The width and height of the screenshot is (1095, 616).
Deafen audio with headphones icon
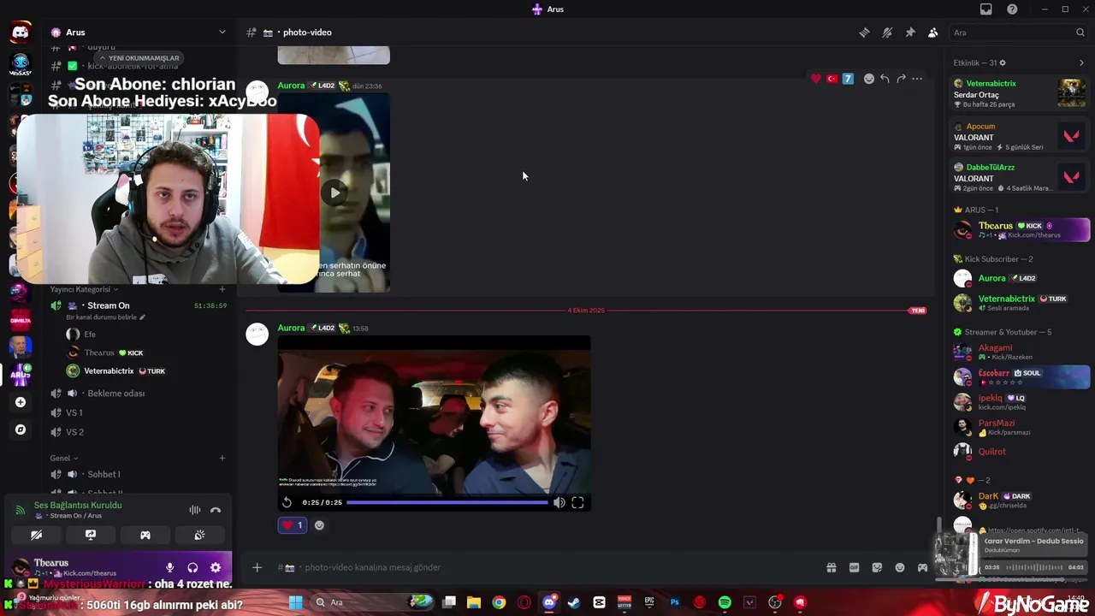[x=192, y=567]
